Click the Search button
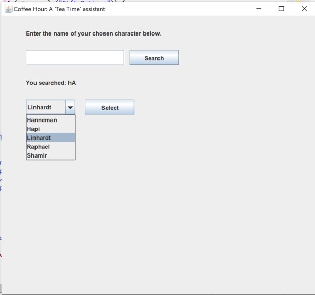Screen dimensions: 315x295 click(x=154, y=58)
